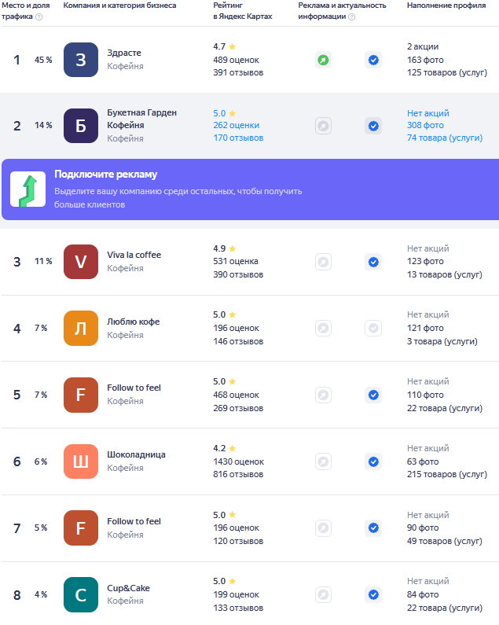Click "Рейтинг в Яндекс Картах" column header

coord(242,10)
